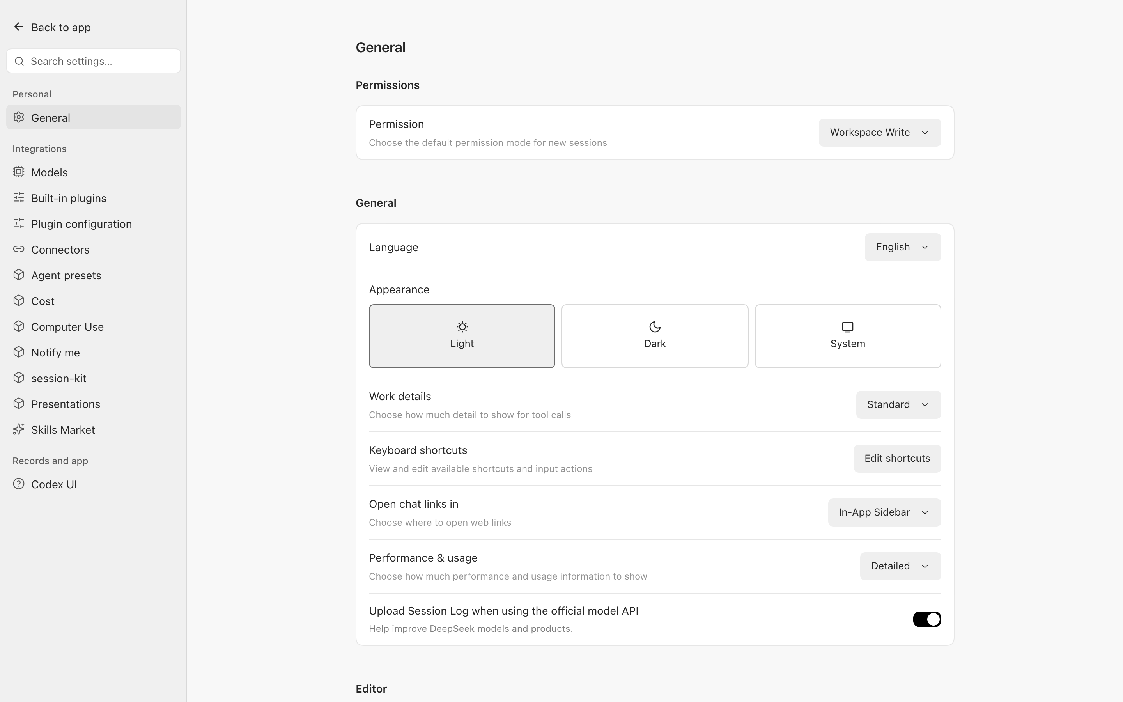Open the Codex UI page label

click(54, 484)
